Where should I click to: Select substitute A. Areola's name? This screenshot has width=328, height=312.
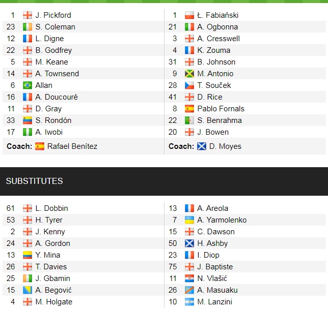[212, 208]
